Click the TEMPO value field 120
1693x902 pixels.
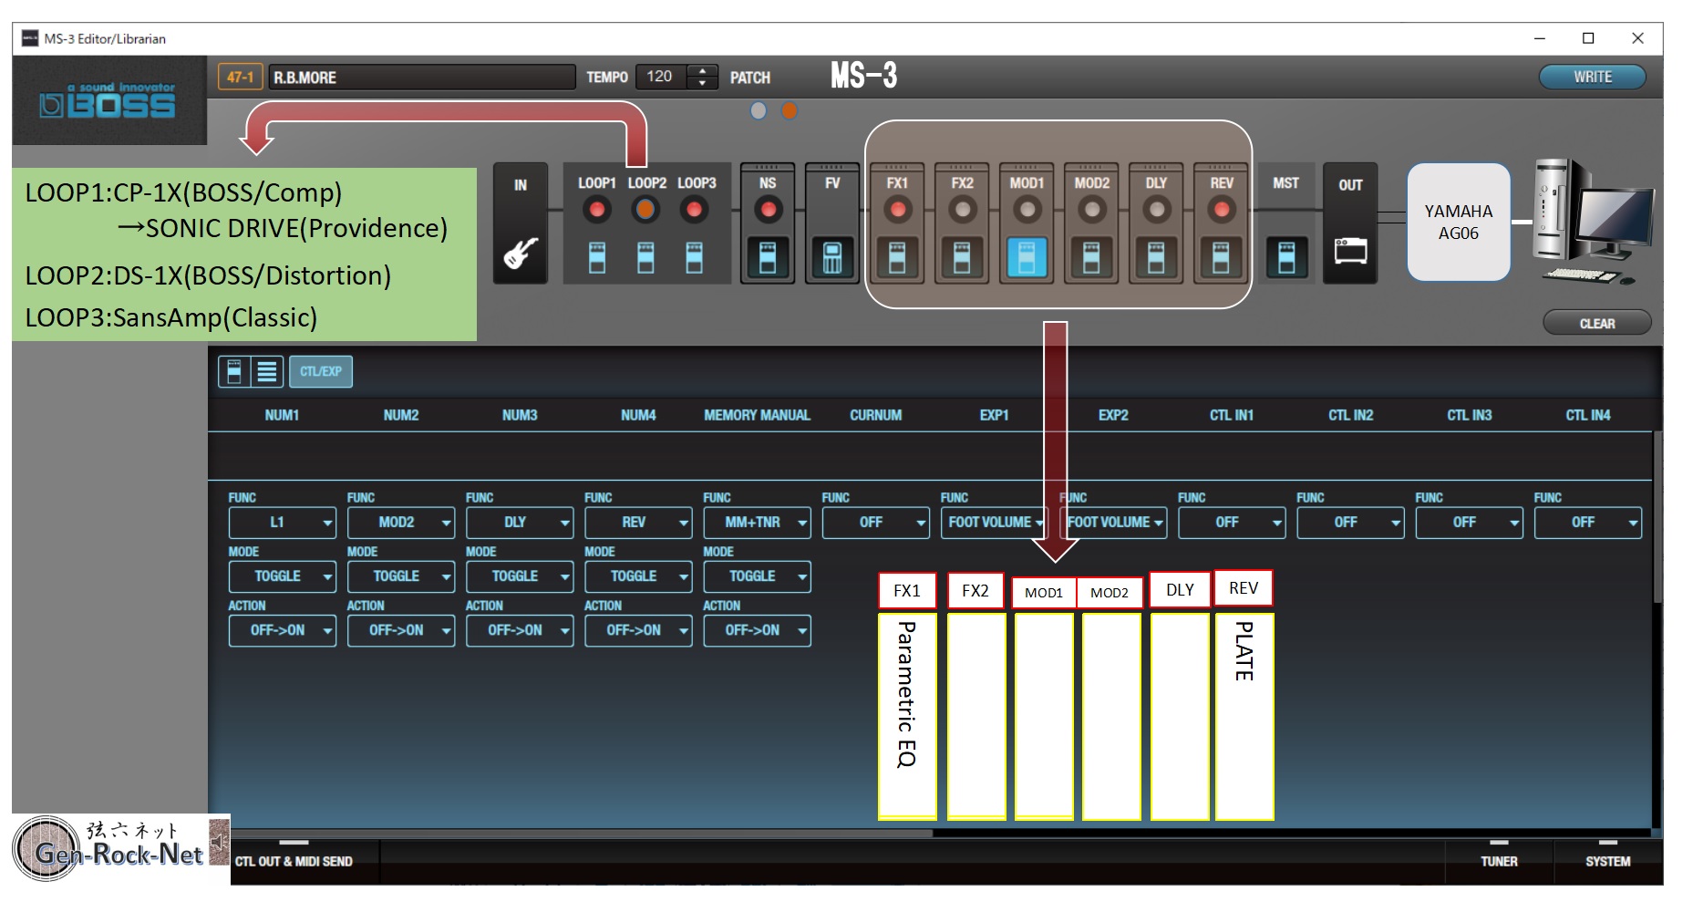pos(660,77)
